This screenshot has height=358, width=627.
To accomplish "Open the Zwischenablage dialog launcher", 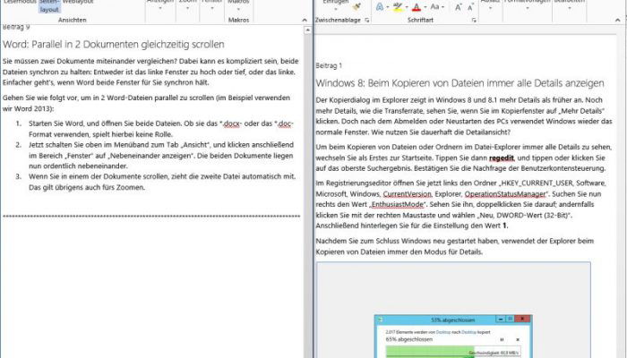I will click(x=367, y=20).
